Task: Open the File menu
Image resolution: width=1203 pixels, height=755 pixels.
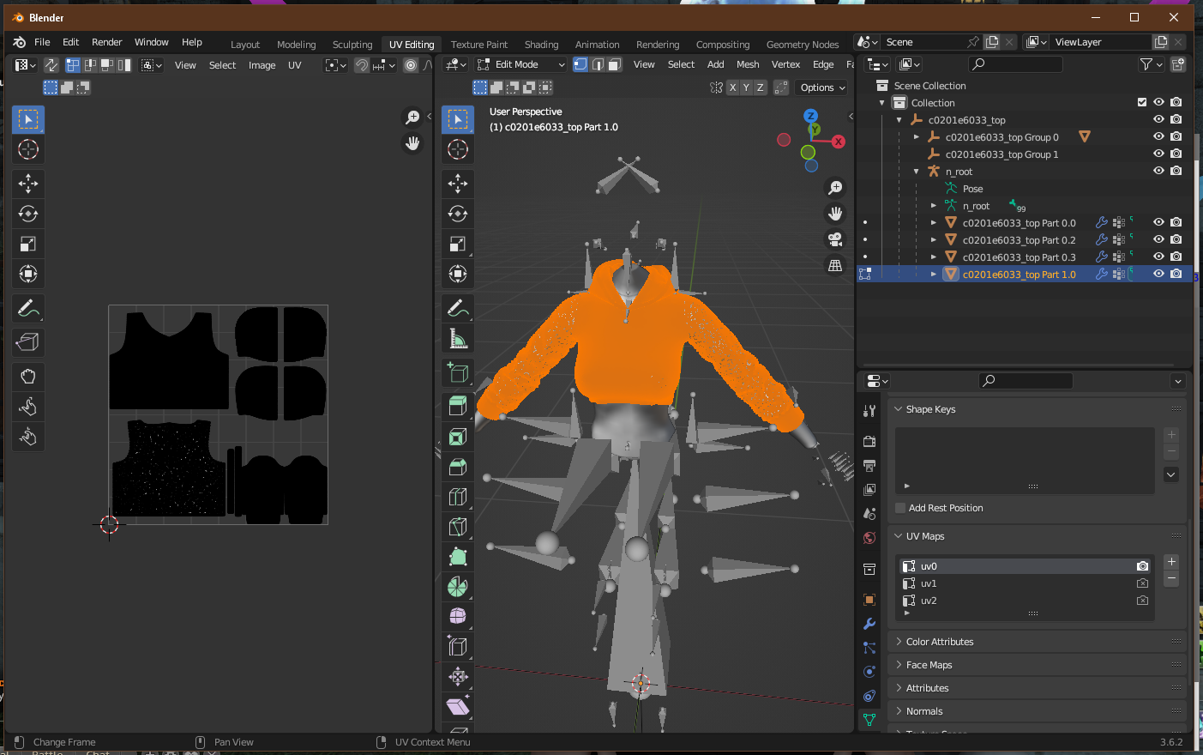Action: tap(42, 42)
